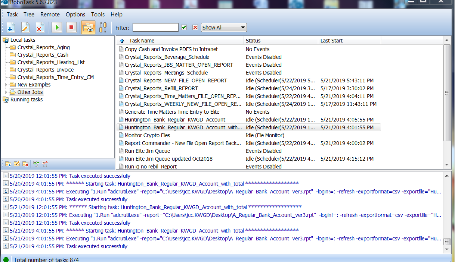Viewport: 455px width, 262px height.
Task: Open the Show All filter dropdown
Action: point(224,28)
